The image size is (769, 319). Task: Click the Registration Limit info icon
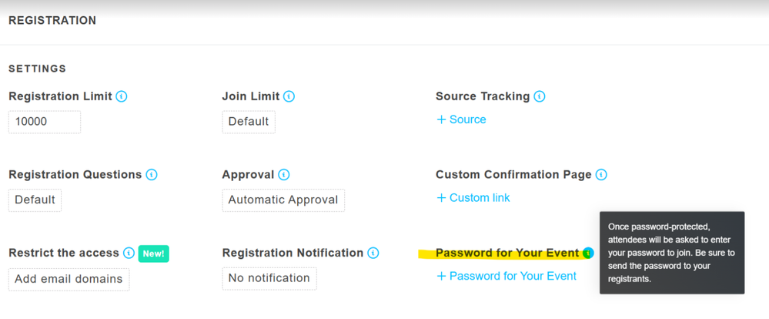click(122, 96)
